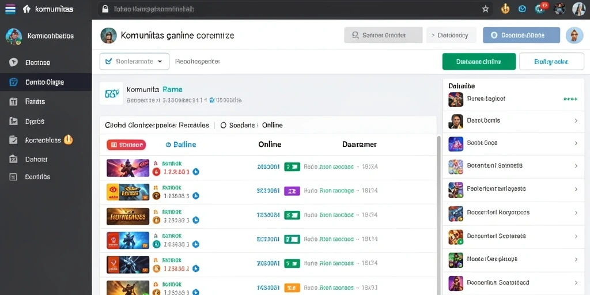Image resolution: width=590 pixels, height=295 pixels.
Task: Expand the Nooter Cespktoye row chevron
Action: 576,260
